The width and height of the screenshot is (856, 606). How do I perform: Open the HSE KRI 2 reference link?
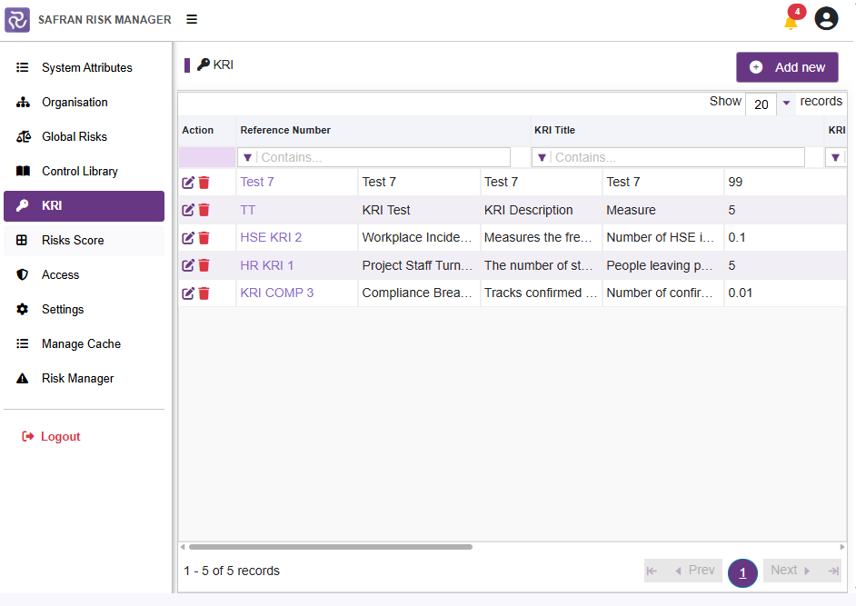coord(271,237)
